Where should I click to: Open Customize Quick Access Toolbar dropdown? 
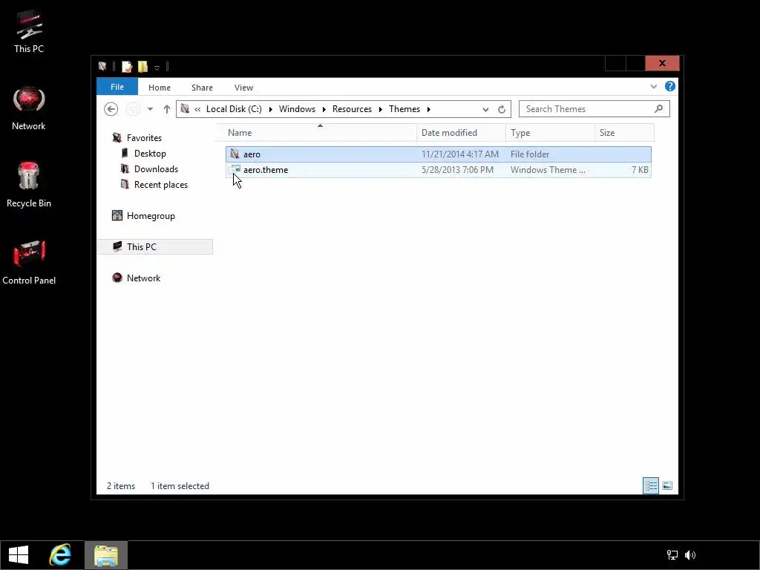click(157, 68)
